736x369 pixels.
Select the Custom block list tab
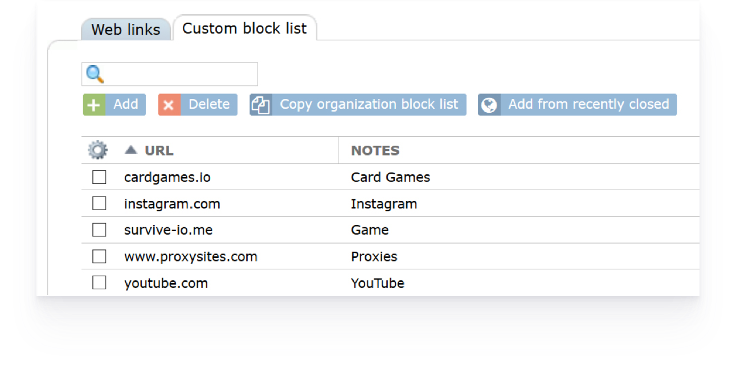[244, 28]
